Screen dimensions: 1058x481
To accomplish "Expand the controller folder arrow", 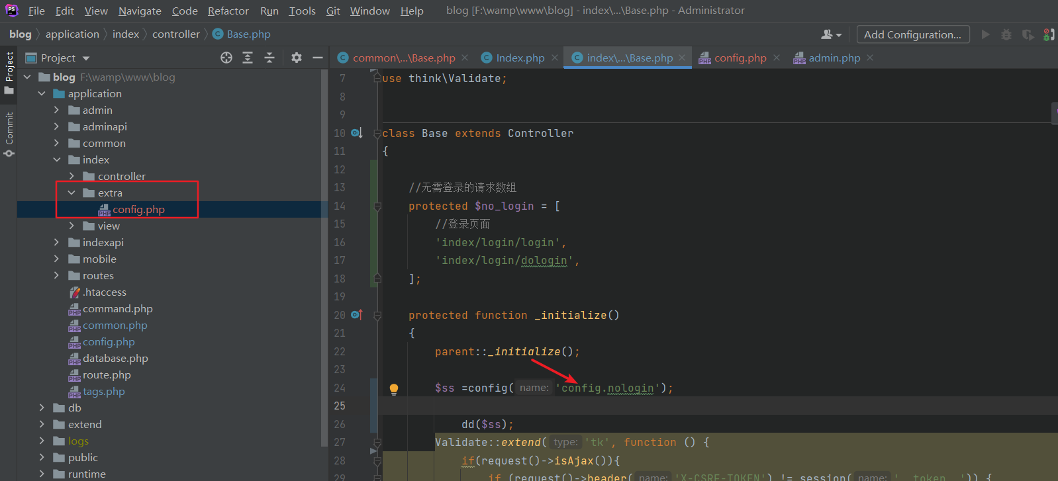I will click(x=72, y=177).
